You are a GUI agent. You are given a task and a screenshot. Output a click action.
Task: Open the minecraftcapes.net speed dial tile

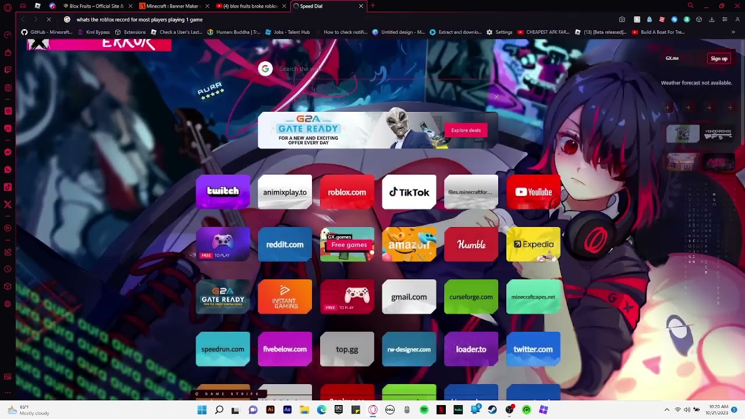(x=533, y=297)
